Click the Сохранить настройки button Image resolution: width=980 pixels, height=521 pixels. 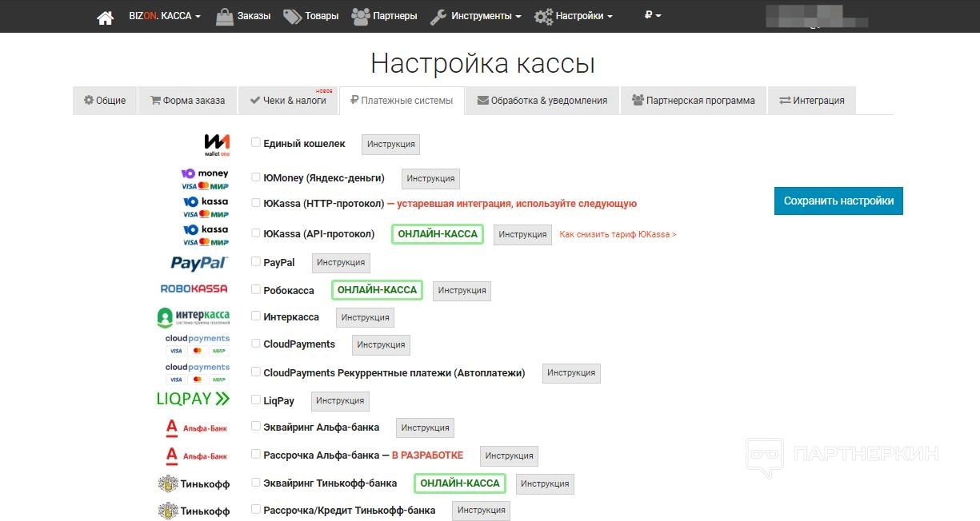838,201
